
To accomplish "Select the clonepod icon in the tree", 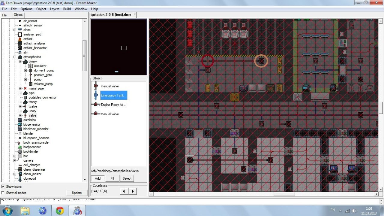I will tap(20, 178).
